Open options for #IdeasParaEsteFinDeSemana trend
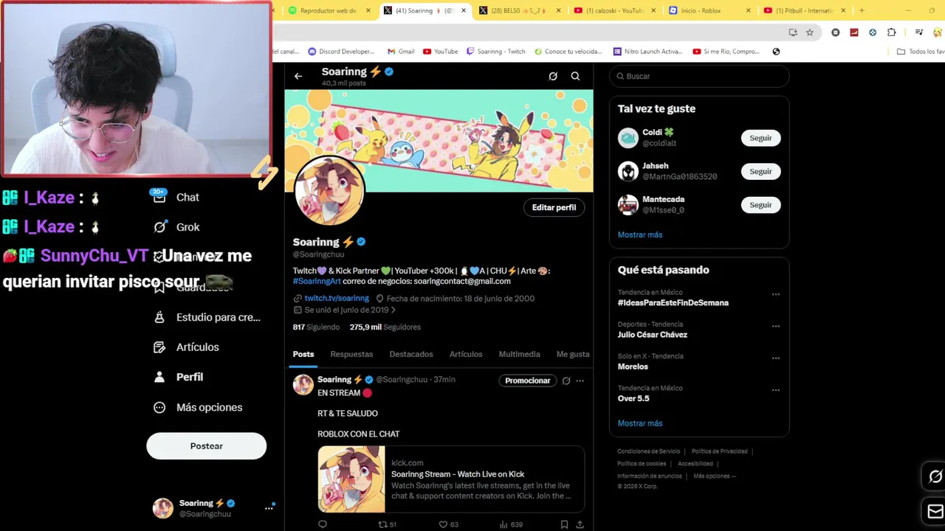Viewport: 945px width, 531px height. [775, 294]
